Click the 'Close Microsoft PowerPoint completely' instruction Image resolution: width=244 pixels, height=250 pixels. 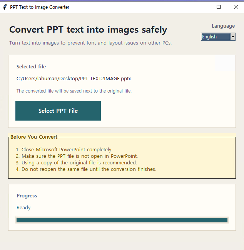click(64, 150)
